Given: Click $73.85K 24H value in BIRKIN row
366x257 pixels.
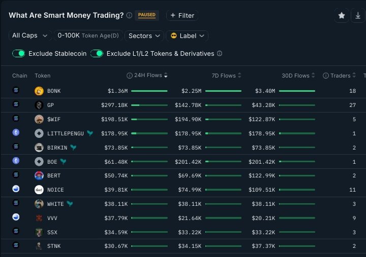Looking at the screenshot, I should pos(116,148).
